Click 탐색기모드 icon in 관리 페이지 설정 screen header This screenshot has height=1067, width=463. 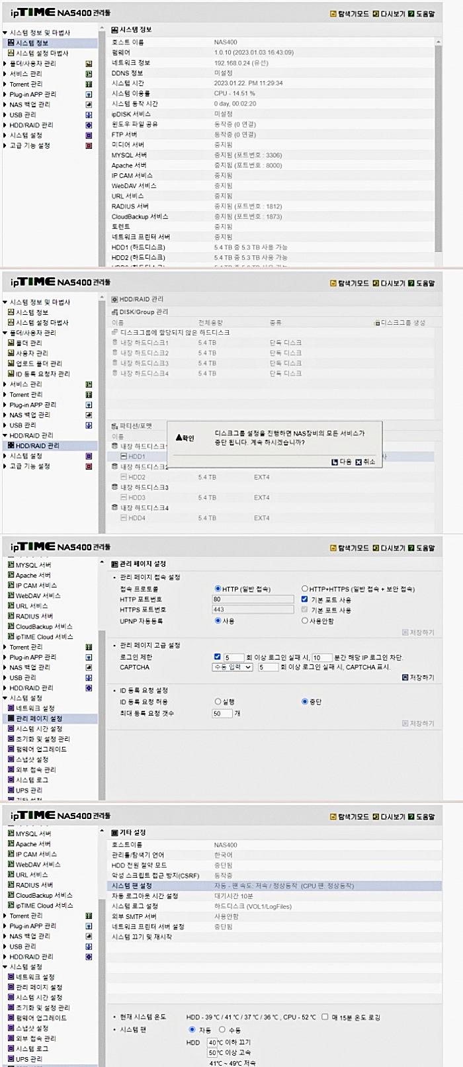pyautogui.click(x=333, y=548)
